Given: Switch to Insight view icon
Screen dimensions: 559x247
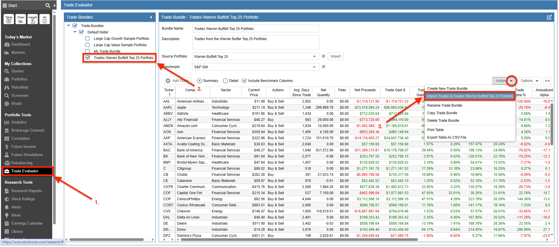Looking at the screenshot, I should point(33,19).
